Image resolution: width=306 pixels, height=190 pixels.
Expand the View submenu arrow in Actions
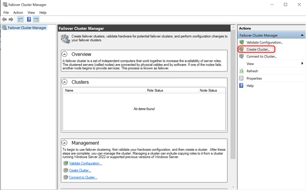(302, 63)
